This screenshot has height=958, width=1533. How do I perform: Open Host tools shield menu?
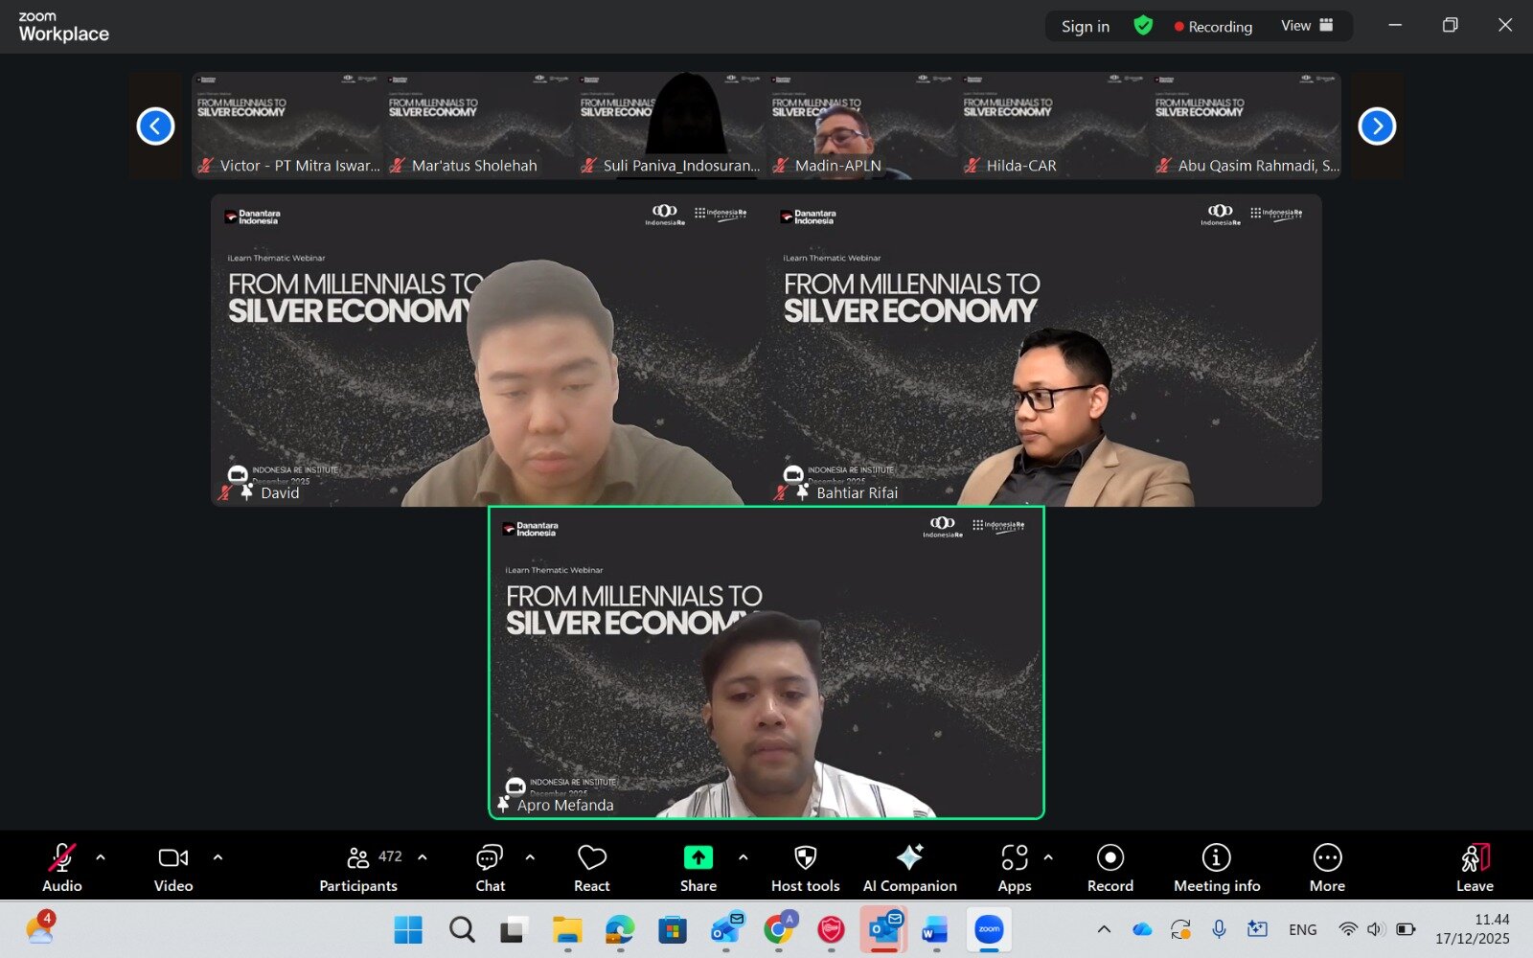[805, 867]
